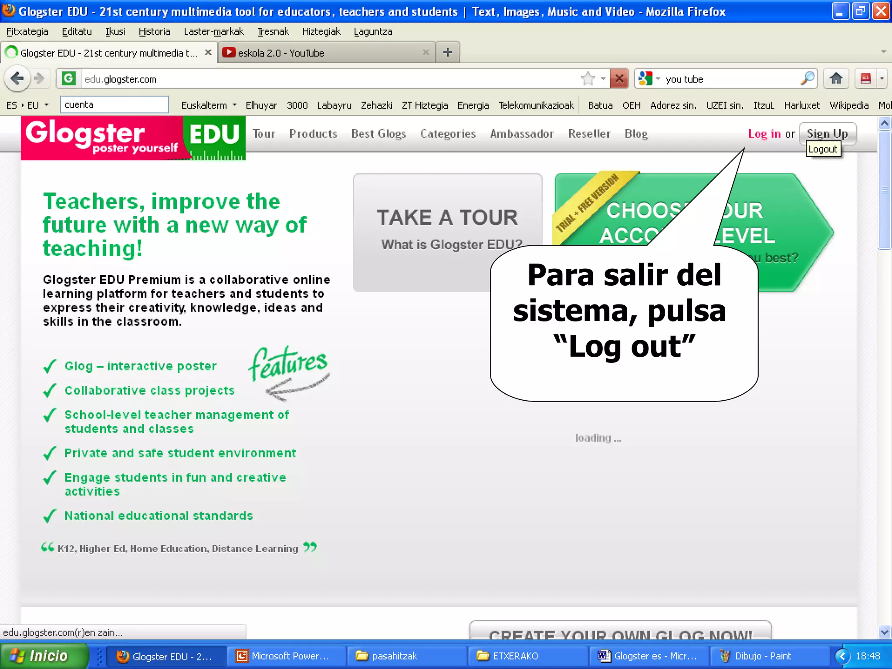Image resolution: width=892 pixels, height=669 pixels.
Task: Click the page scrollbar down arrow
Action: click(884, 632)
